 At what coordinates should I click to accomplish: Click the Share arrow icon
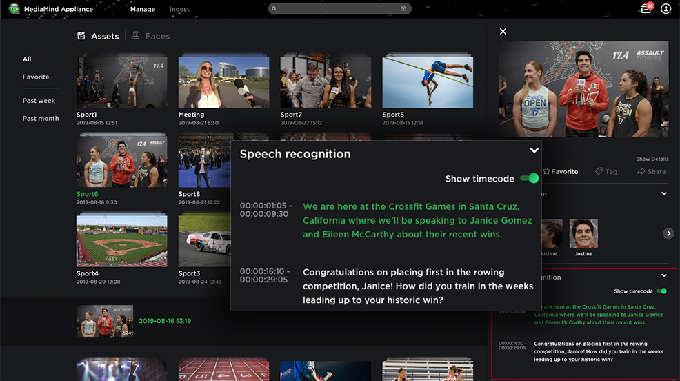point(641,171)
